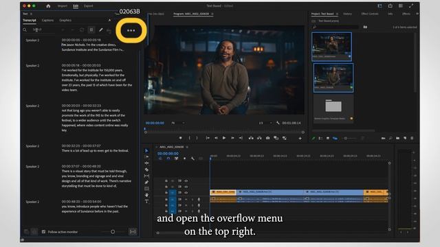Click the refresh transcript icon
The width and height of the screenshot is (440, 247).
coord(82,30)
